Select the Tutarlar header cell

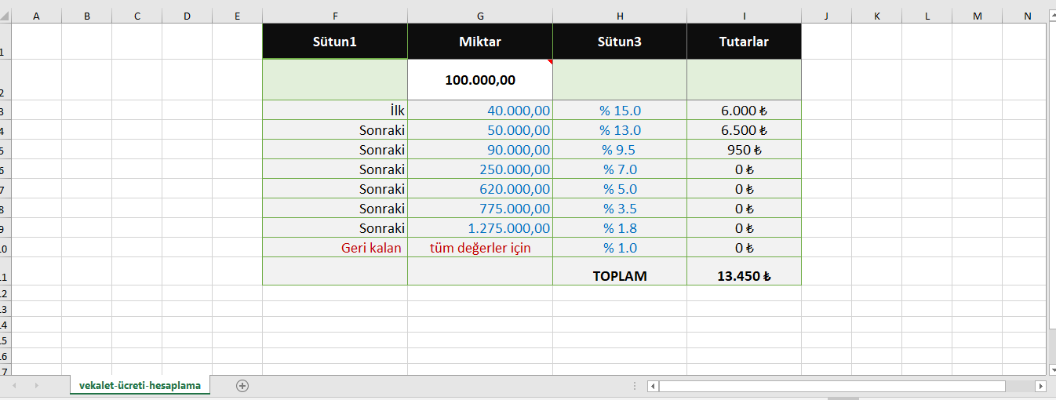click(x=744, y=42)
